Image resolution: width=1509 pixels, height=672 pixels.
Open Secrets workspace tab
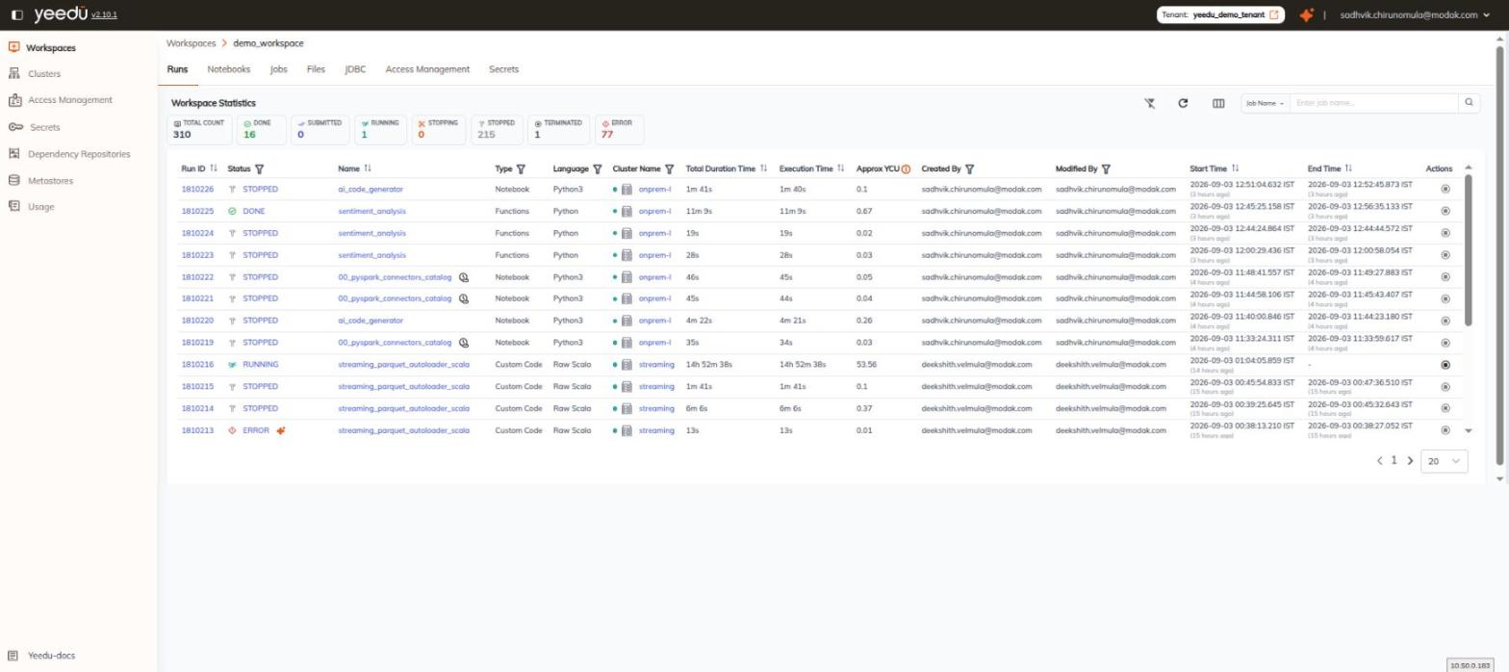[503, 69]
